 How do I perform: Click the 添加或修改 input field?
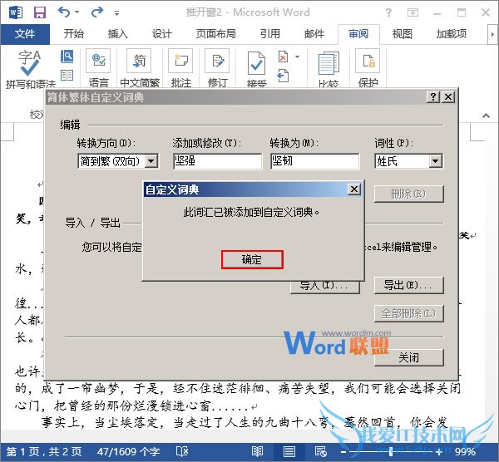217,161
